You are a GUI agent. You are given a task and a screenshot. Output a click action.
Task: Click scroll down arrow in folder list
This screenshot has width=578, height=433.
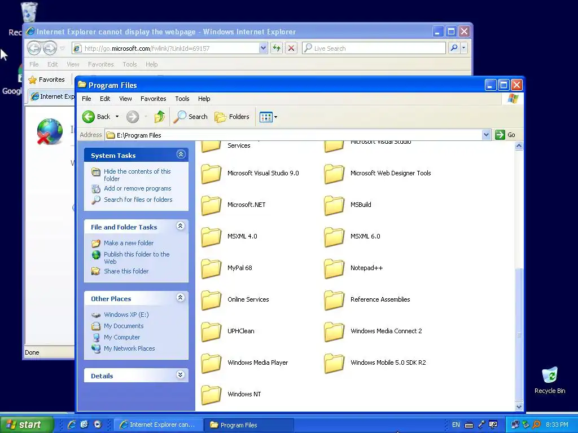[x=519, y=407]
